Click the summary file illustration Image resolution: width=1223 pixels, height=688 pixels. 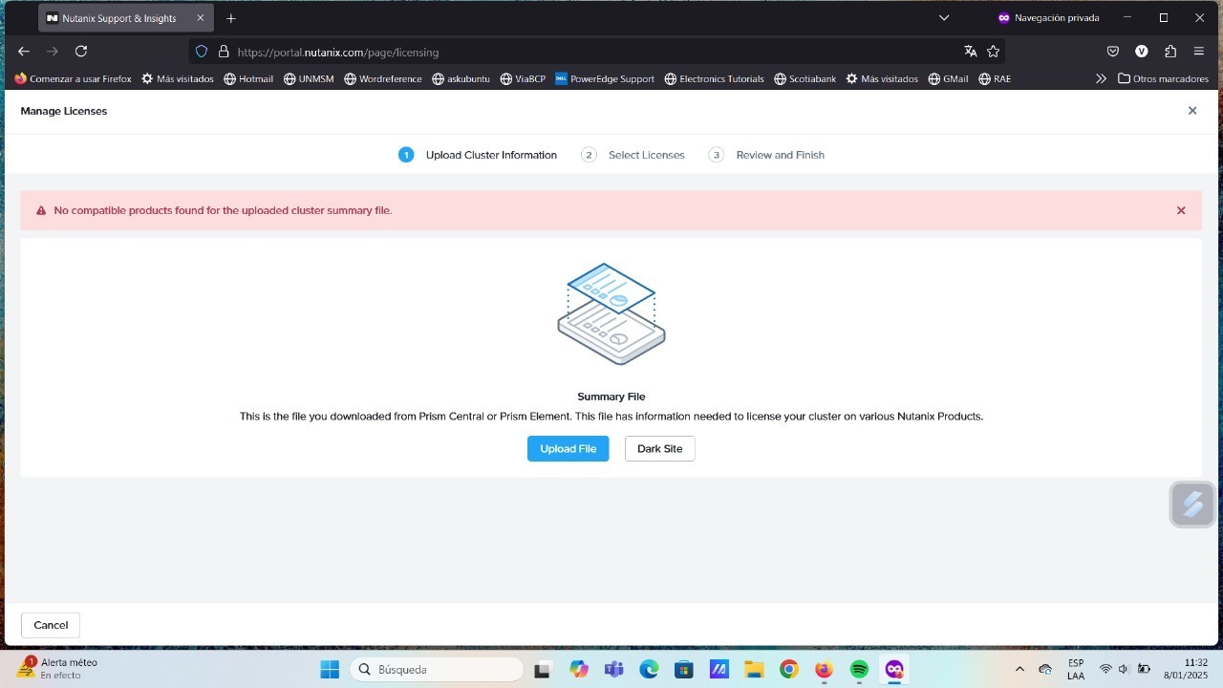pyautogui.click(x=611, y=313)
